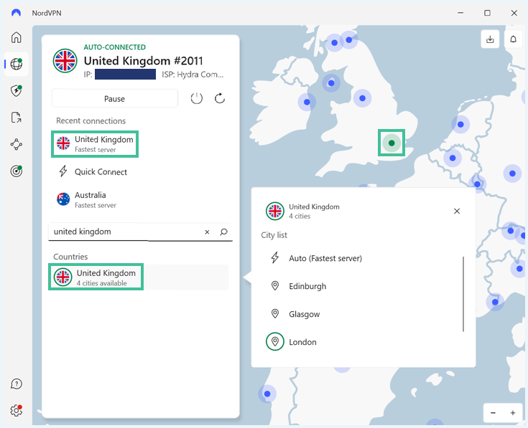Open the file share icon in sidebar
The width and height of the screenshot is (528, 428).
tap(16, 118)
